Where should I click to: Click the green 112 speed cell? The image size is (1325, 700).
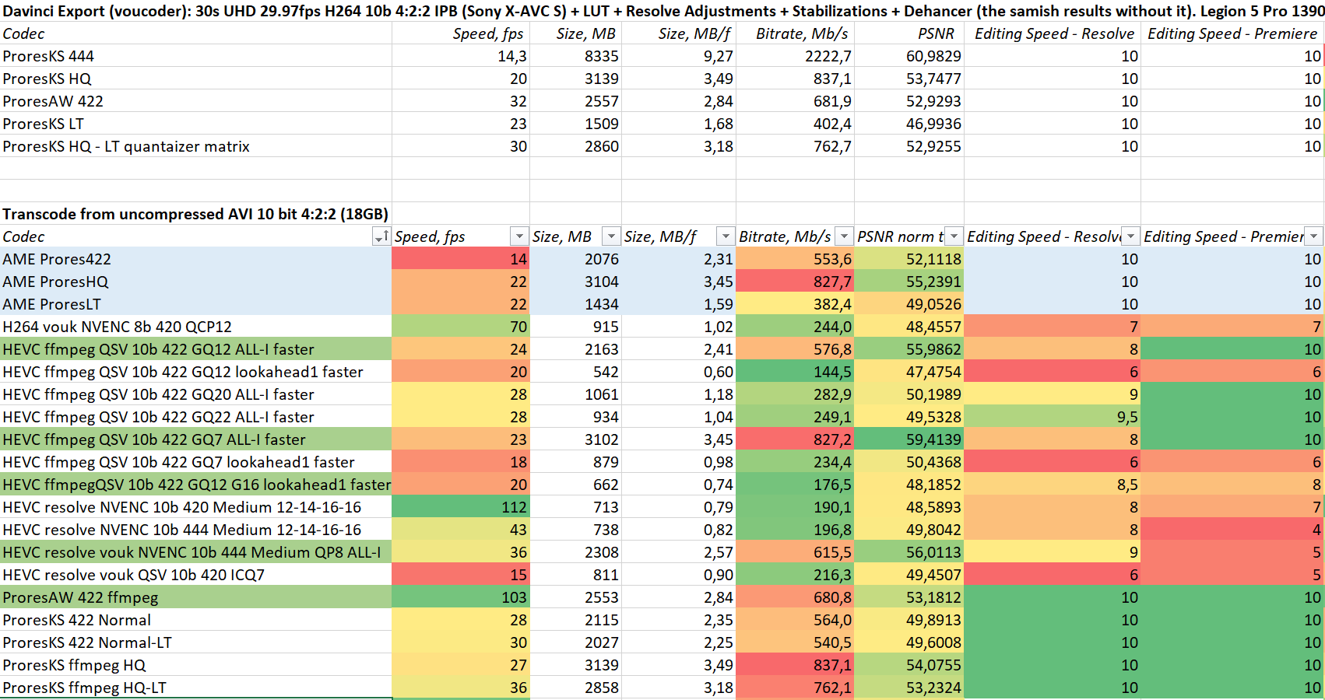461,507
